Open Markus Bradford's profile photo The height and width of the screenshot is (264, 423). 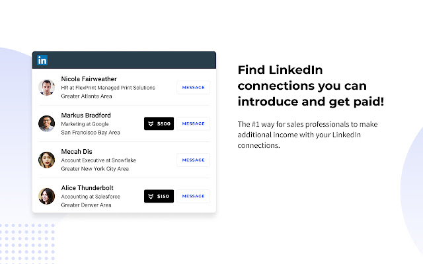46,123
